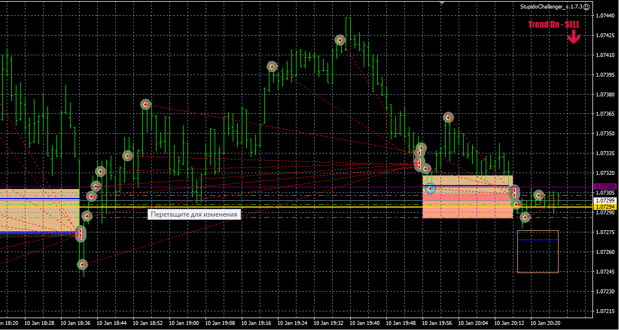
Task: Click the 10 Jan 19:56 time label
Action: click(437, 323)
